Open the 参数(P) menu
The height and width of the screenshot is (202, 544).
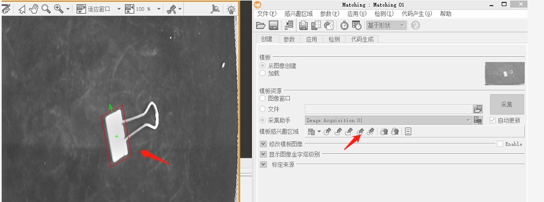coord(329,14)
